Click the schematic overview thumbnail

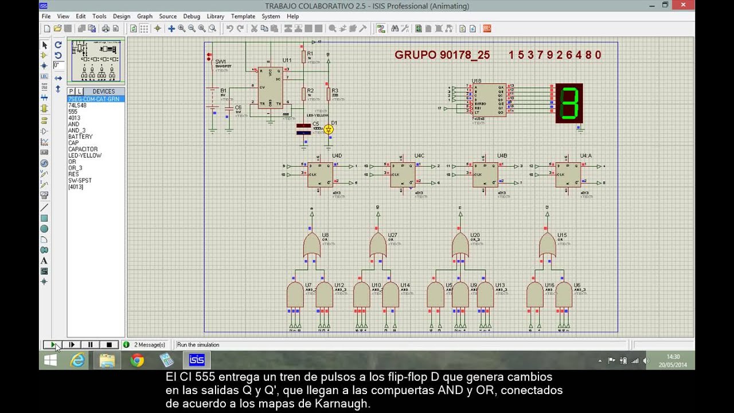tap(96, 61)
